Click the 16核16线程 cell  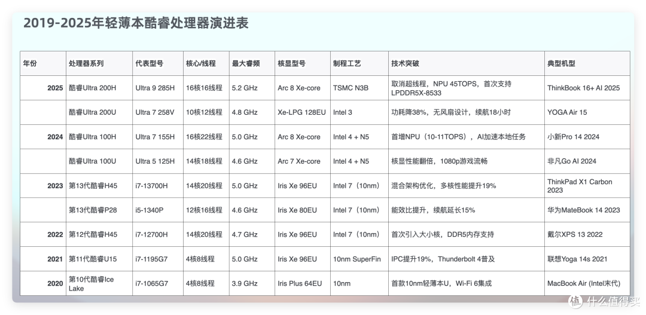tap(206, 88)
